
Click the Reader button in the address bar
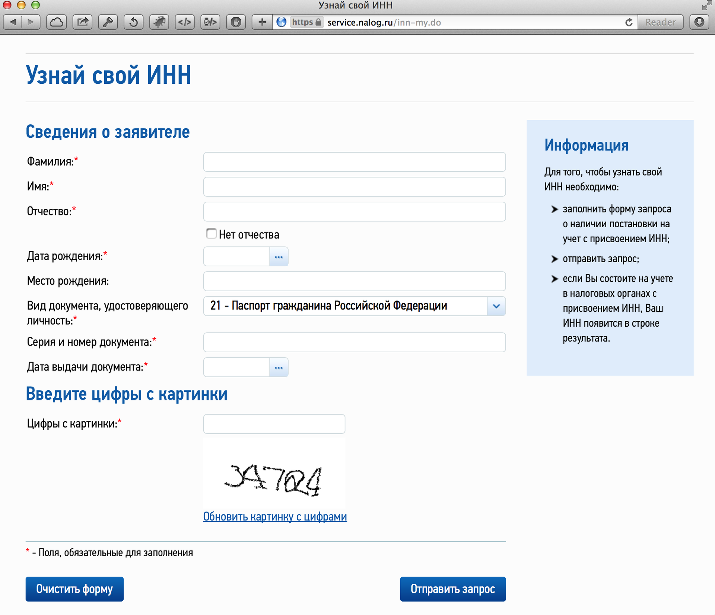pos(660,22)
